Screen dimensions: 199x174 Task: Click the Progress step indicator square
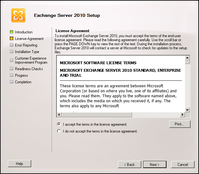(x=12, y=75)
